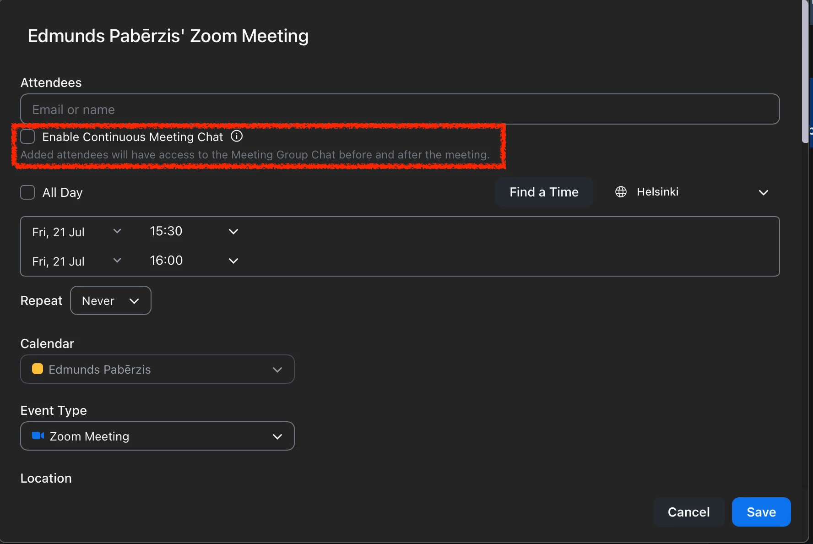Expand the end date dropdown beside 16:00
Viewport: 813px width, 544px height.
[x=77, y=261]
